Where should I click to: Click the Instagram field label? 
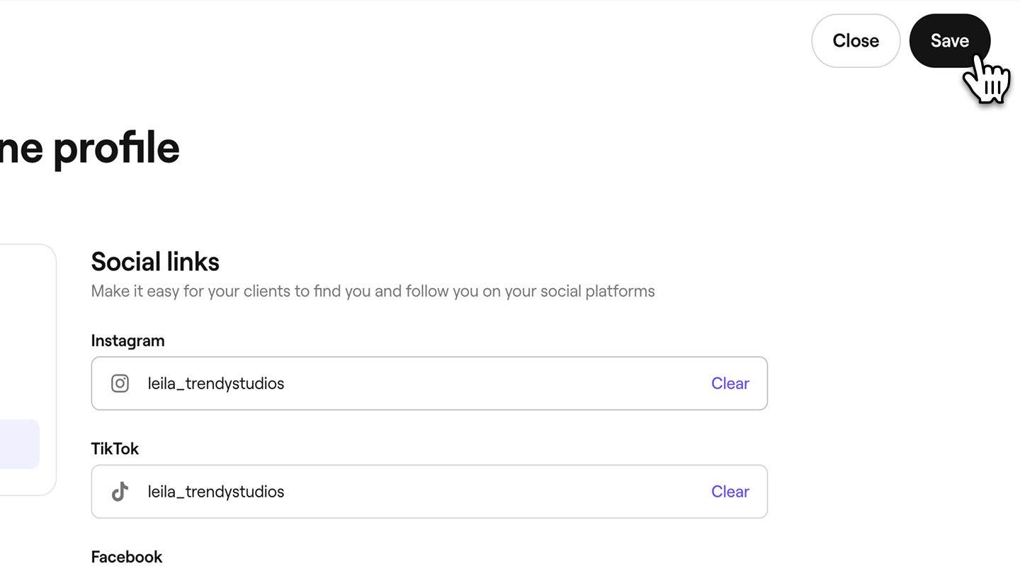pos(127,340)
